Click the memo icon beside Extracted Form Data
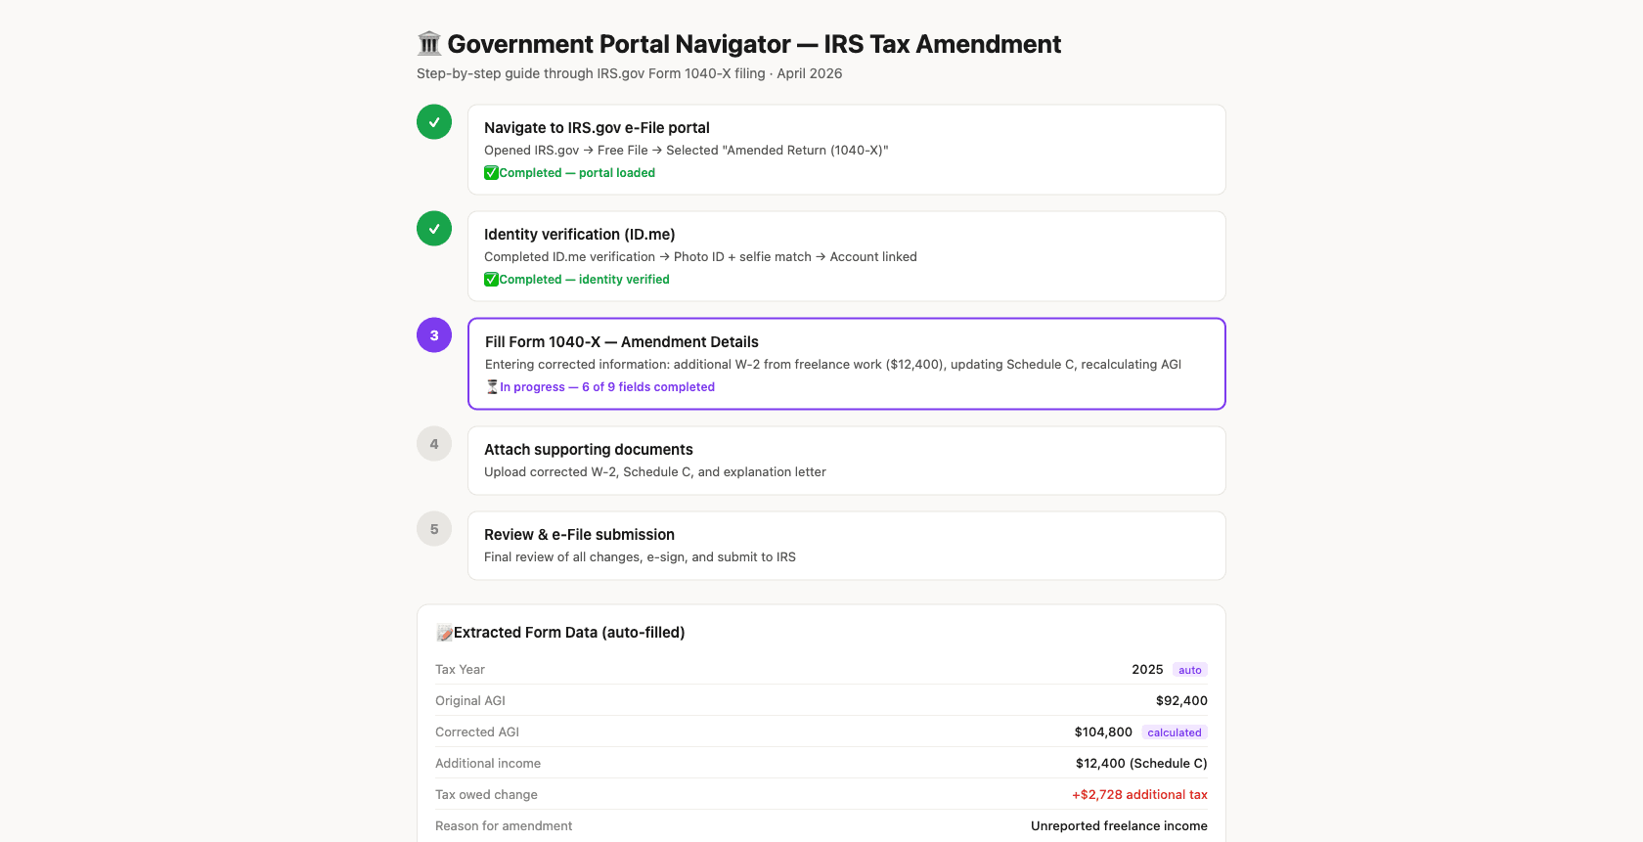 coord(444,633)
